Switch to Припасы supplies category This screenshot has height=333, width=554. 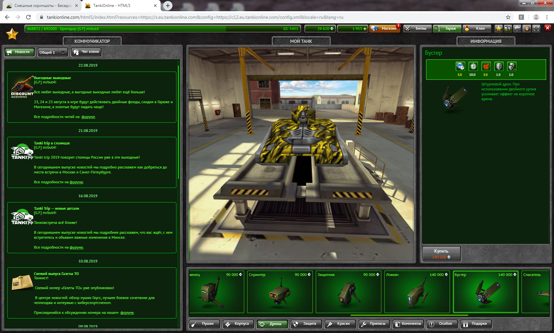coord(374,324)
